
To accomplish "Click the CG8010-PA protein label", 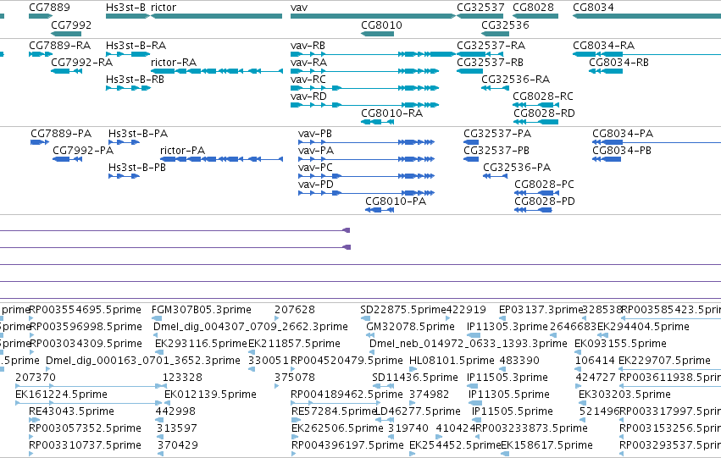I will (396, 201).
